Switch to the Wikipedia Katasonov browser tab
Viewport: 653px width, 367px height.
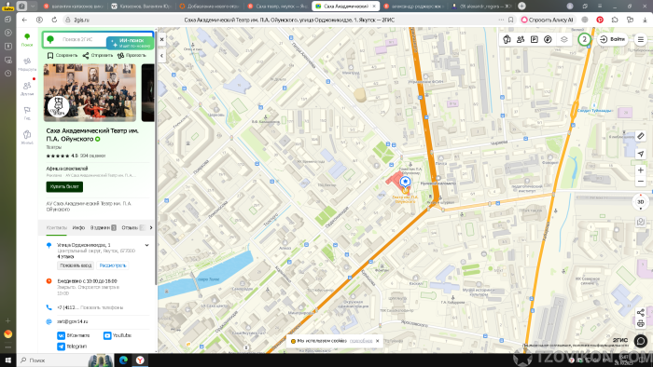point(141,7)
